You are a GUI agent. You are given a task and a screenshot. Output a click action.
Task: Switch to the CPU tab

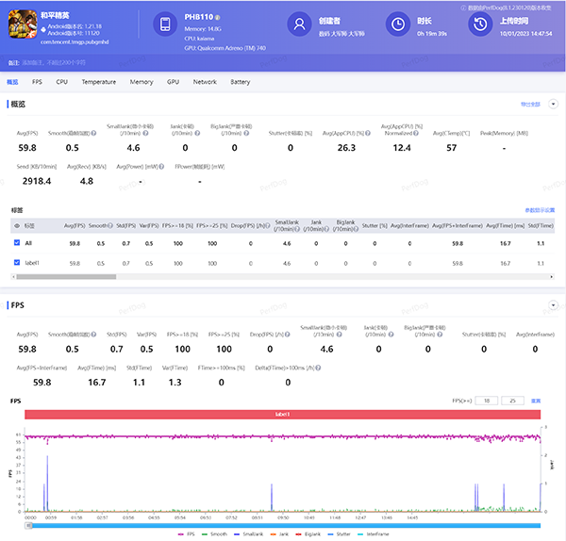coord(61,82)
